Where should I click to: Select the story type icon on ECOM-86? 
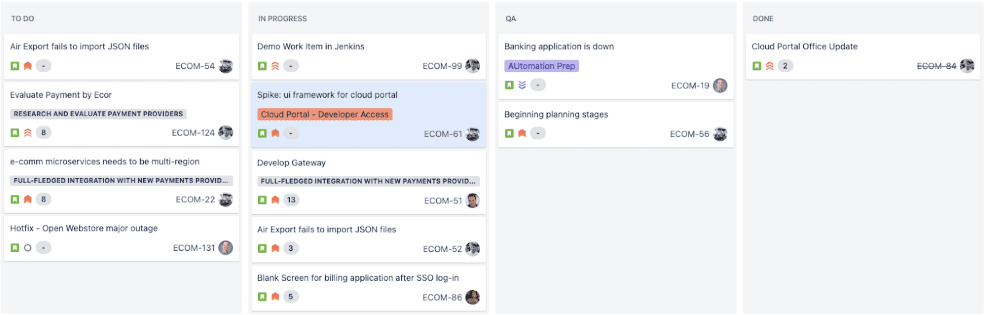[x=262, y=297]
